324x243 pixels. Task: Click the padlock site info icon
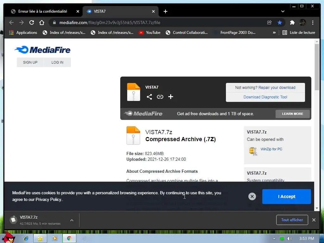pyautogui.click(x=54, y=22)
